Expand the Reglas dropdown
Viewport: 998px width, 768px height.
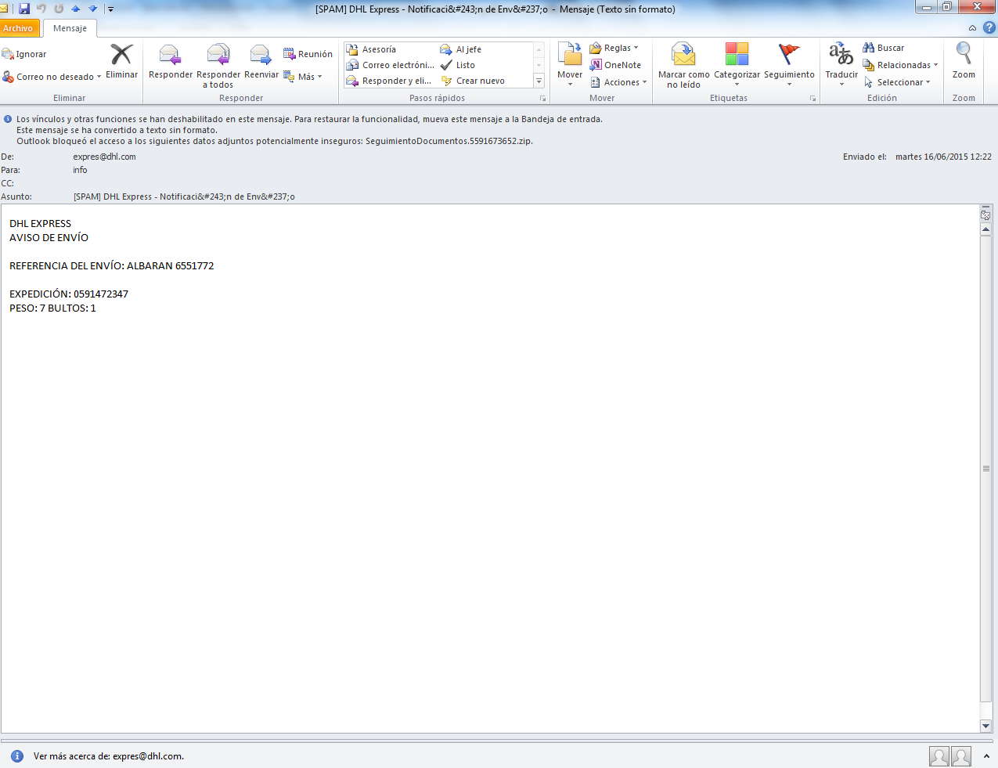click(617, 49)
